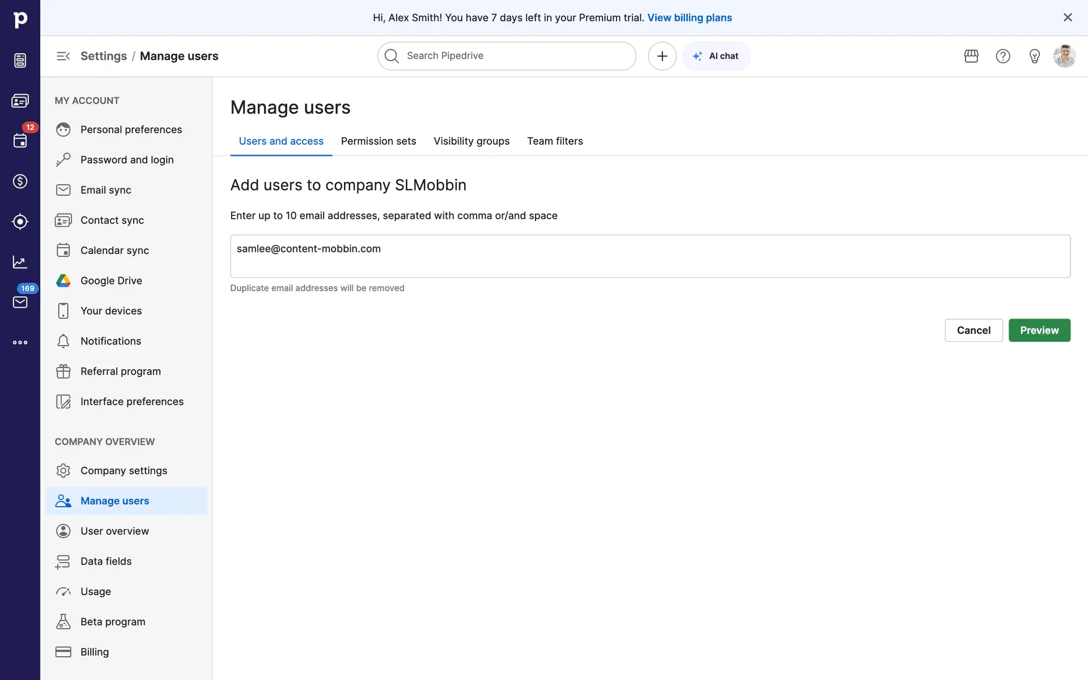Switch to the Permission sets tab

(378, 141)
